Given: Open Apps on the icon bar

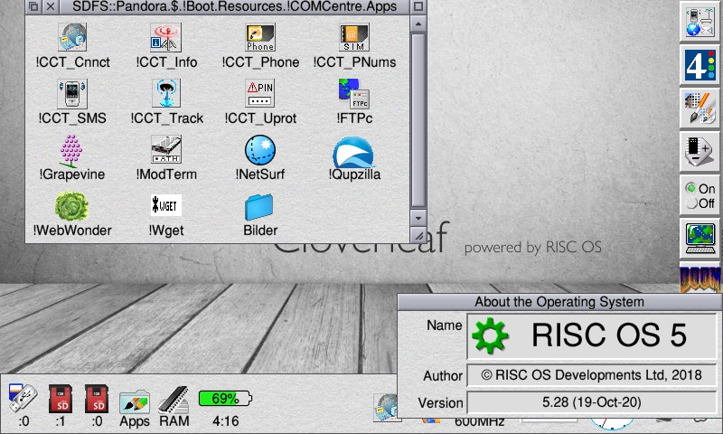Looking at the screenshot, I should click(134, 401).
